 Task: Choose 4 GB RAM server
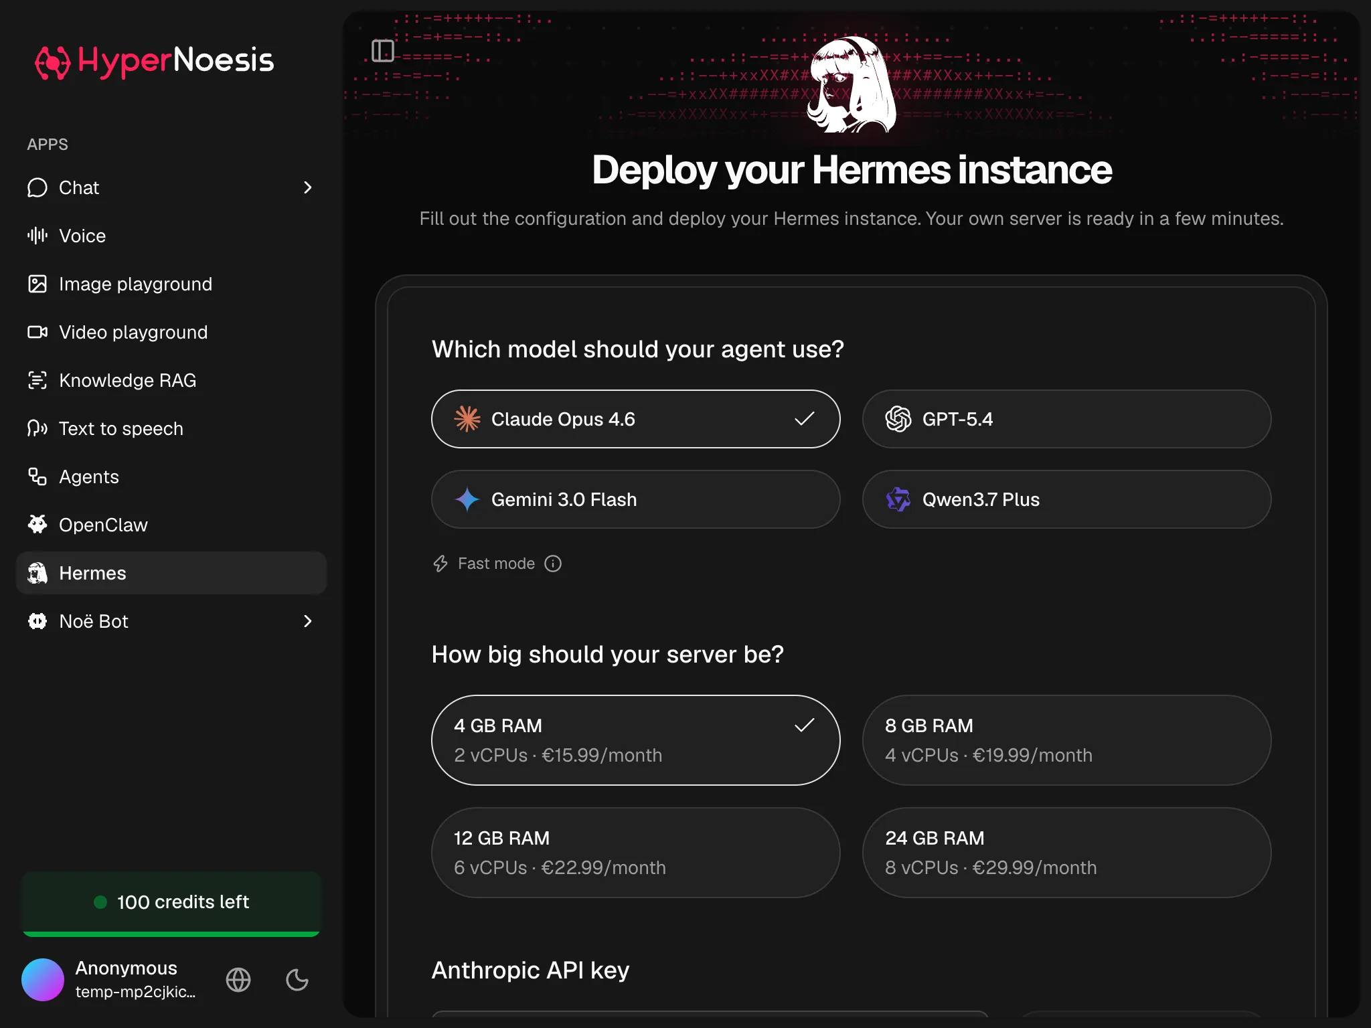click(x=636, y=740)
